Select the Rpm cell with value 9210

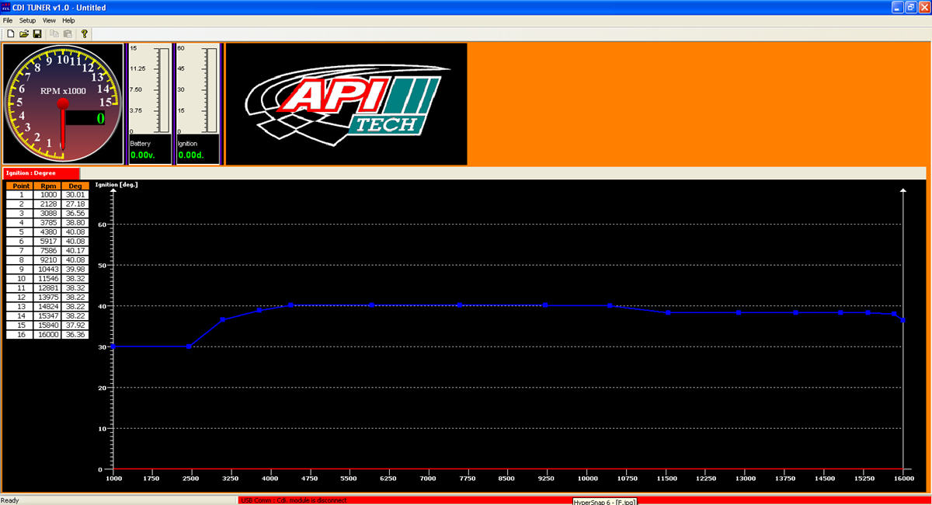pos(49,259)
